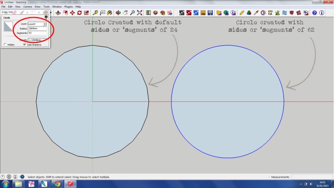
Task: Select the 24-segment circle face
Action: tap(92, 101)
